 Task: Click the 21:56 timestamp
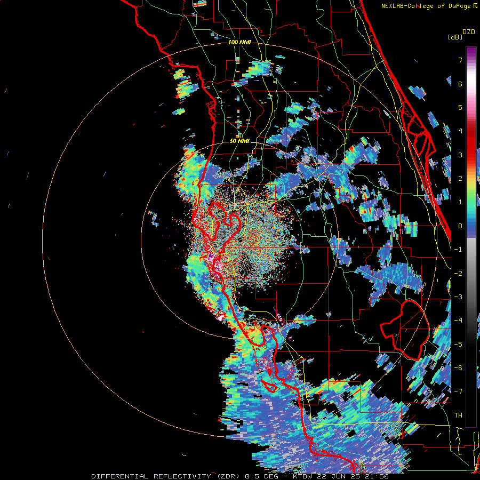(377, 476)
